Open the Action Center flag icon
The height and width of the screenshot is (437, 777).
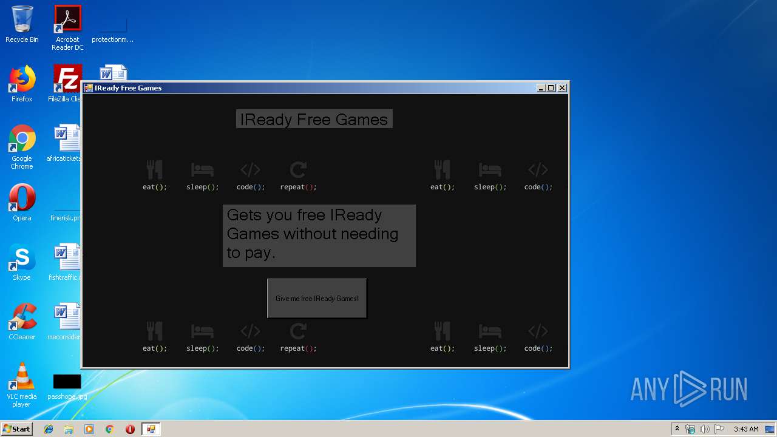point(719,429)
